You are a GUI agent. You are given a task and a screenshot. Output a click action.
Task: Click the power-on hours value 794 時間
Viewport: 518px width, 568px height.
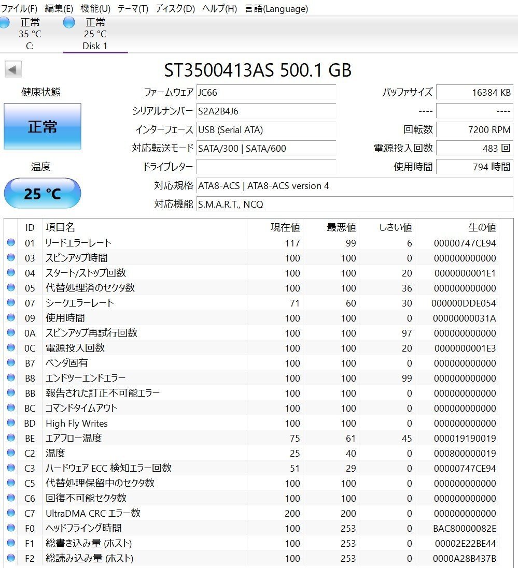[x=474, y=167]
